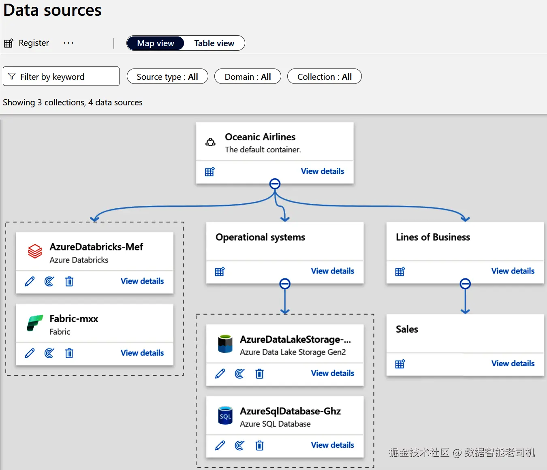This screenshot has width=547, height=470.
Task: Click the filter funnel icon
Action: pyautogui.click(x=12, y=77)
